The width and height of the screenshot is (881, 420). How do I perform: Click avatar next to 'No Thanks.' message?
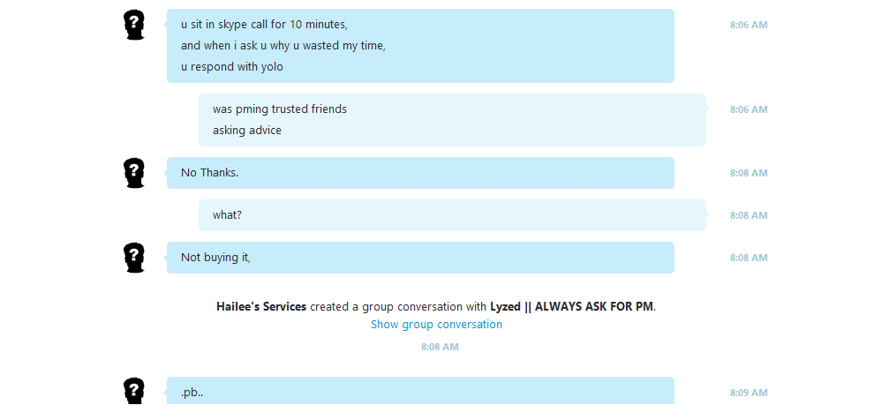click(x=133, y=173)
